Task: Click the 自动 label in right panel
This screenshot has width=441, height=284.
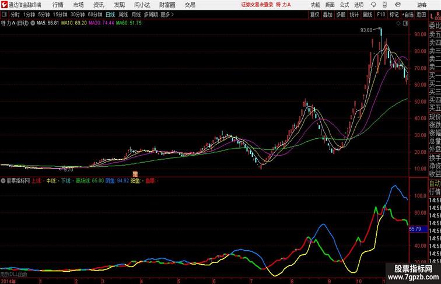Action: 435,184
